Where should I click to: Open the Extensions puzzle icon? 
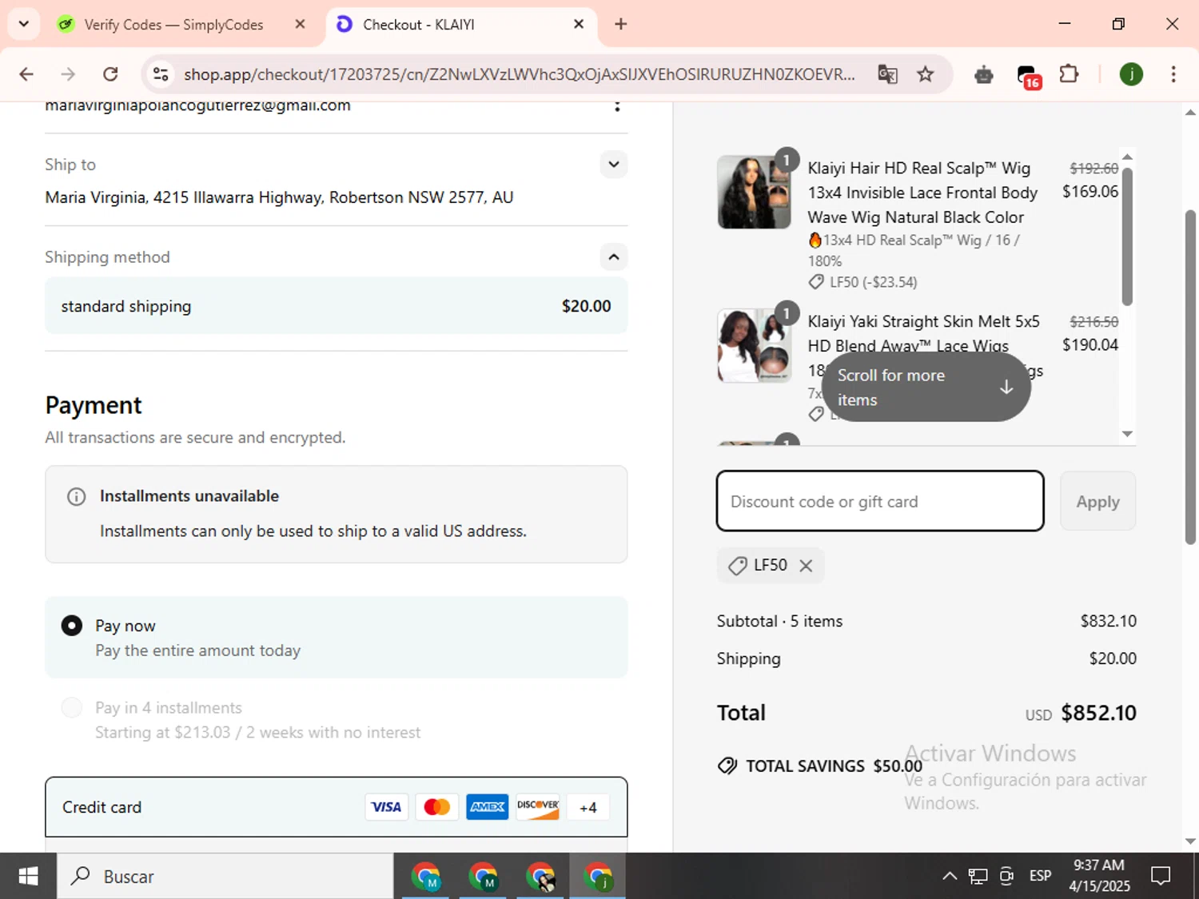(1069, 74)
